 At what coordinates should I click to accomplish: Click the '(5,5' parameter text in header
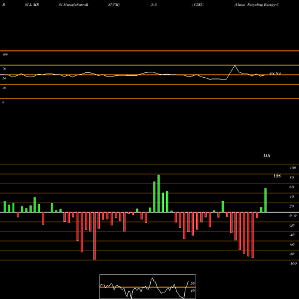pos(154,5)
